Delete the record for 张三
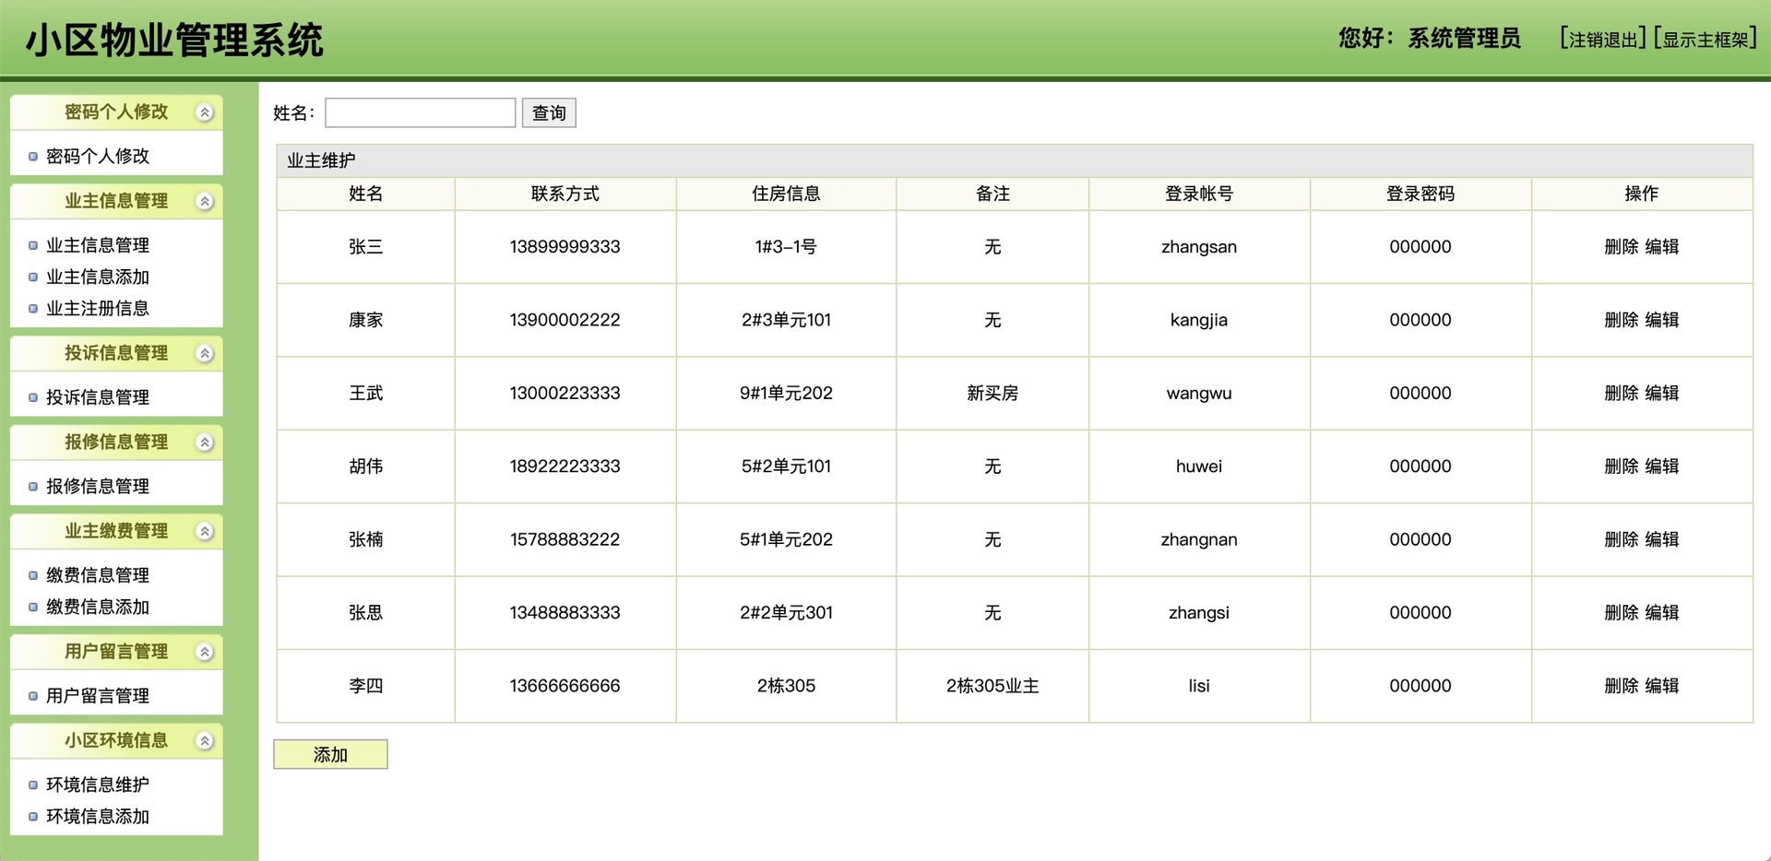 1622,247
